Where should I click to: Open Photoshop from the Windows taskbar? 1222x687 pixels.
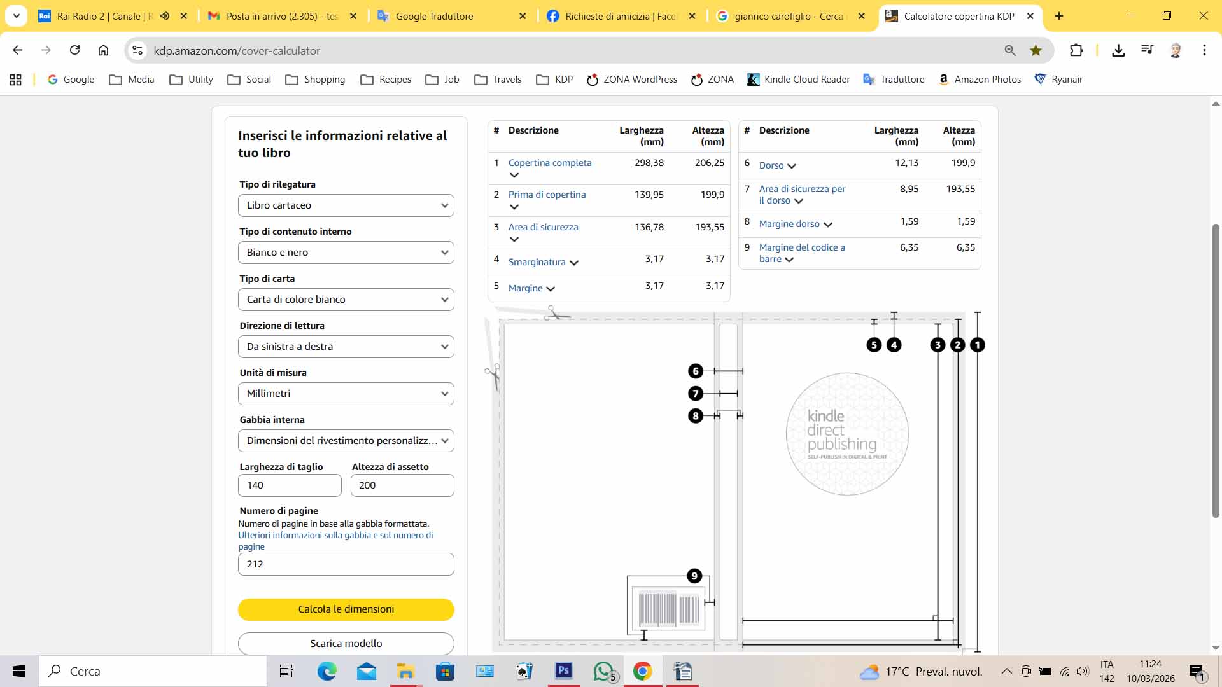click(564, 671)
